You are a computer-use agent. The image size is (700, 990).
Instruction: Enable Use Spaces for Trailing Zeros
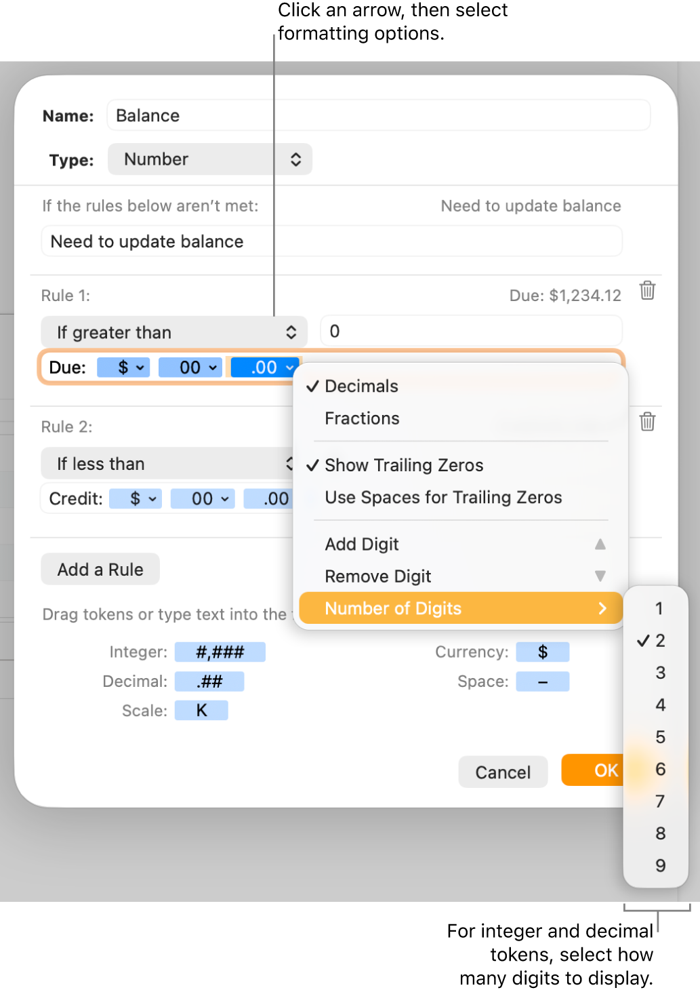pos(443,497)
